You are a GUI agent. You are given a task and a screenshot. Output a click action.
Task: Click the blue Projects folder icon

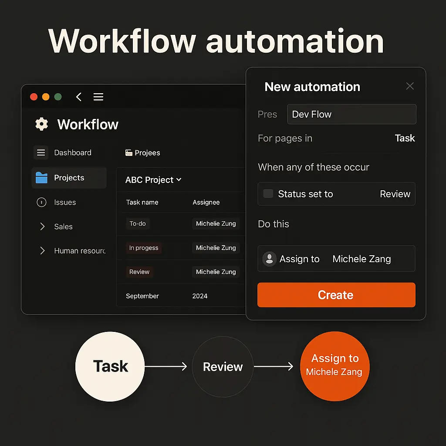point(41,178)
